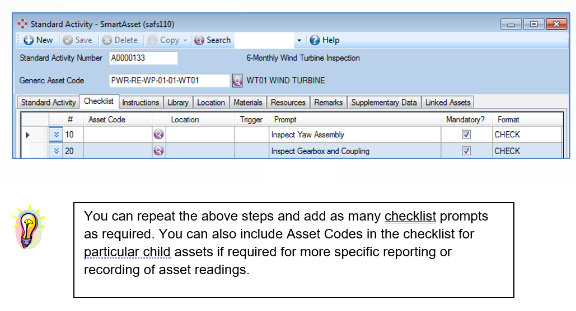Open asset lookup icon in row 10

coord(159,134)
